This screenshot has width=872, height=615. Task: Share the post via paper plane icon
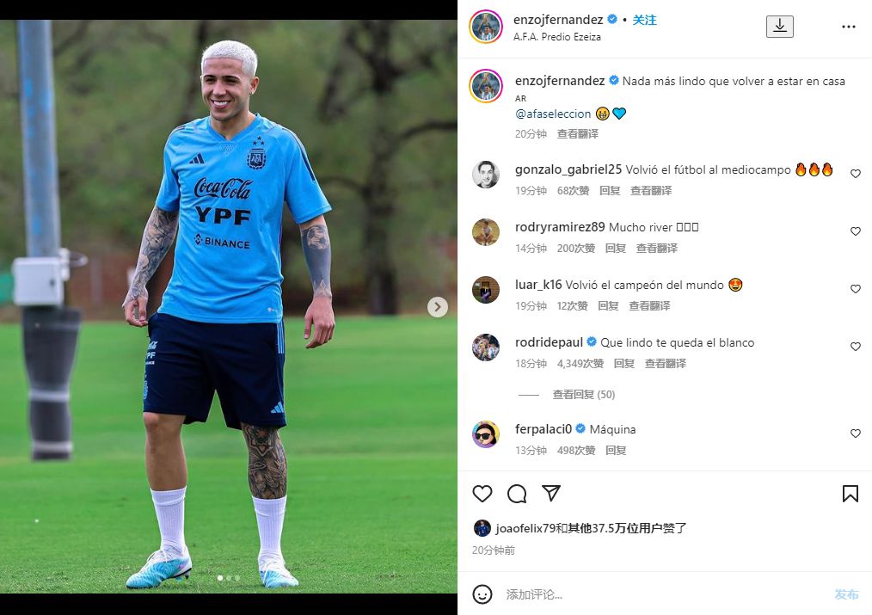(551, 493)
